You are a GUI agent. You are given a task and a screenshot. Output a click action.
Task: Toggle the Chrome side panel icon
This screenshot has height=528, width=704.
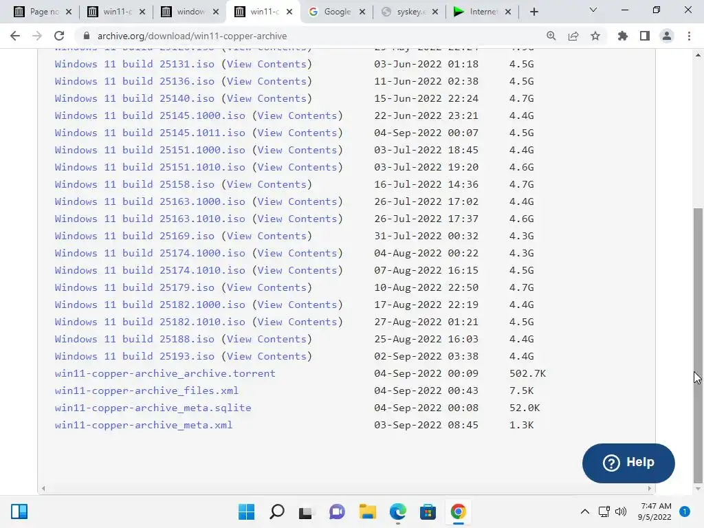click(x=645, y=36)
